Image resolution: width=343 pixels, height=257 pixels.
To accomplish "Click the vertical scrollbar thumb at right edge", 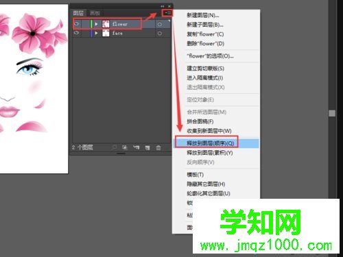I will (x=332, y=113).
